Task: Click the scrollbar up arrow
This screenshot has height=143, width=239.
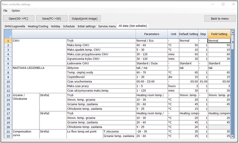Action: pyautogui.click(x=233, y=33)
